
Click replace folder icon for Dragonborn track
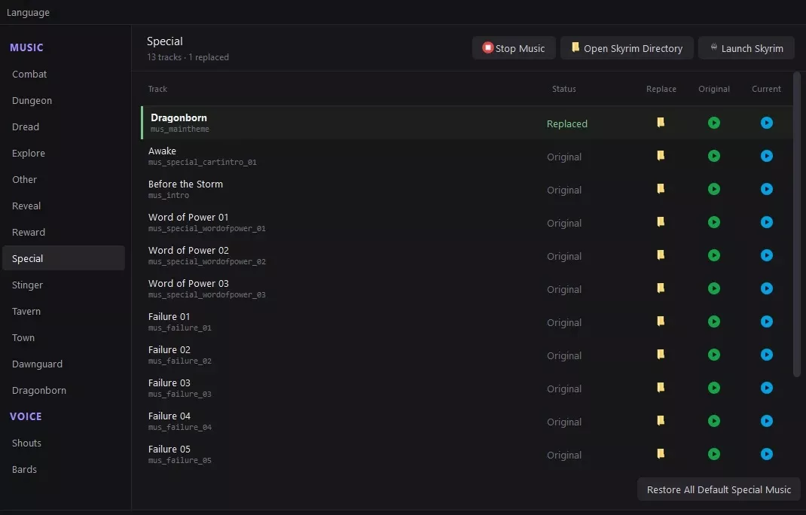coord(661,122)
